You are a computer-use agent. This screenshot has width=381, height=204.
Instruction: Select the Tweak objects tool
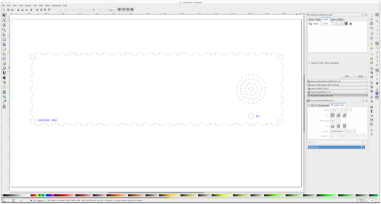[4, 25]
